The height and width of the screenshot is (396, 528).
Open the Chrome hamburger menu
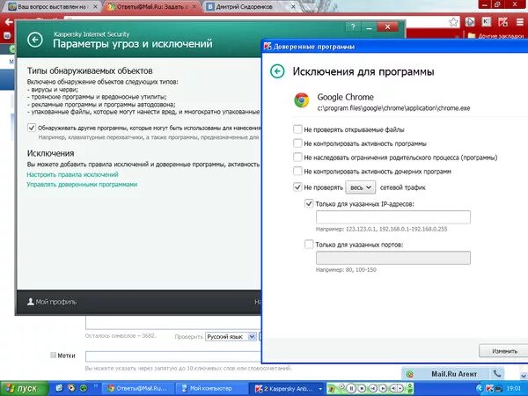pyautogui.click(x=520, y=22)
